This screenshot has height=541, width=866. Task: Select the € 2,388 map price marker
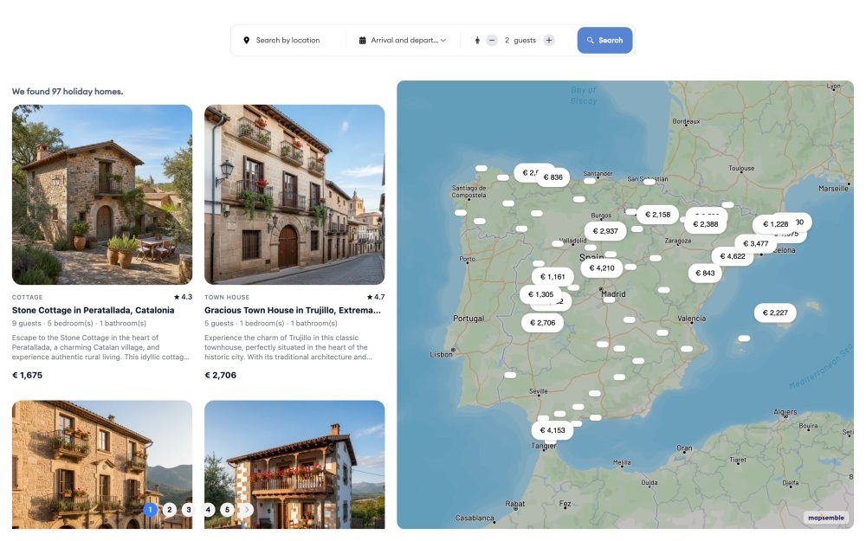[x=705, y=223]
